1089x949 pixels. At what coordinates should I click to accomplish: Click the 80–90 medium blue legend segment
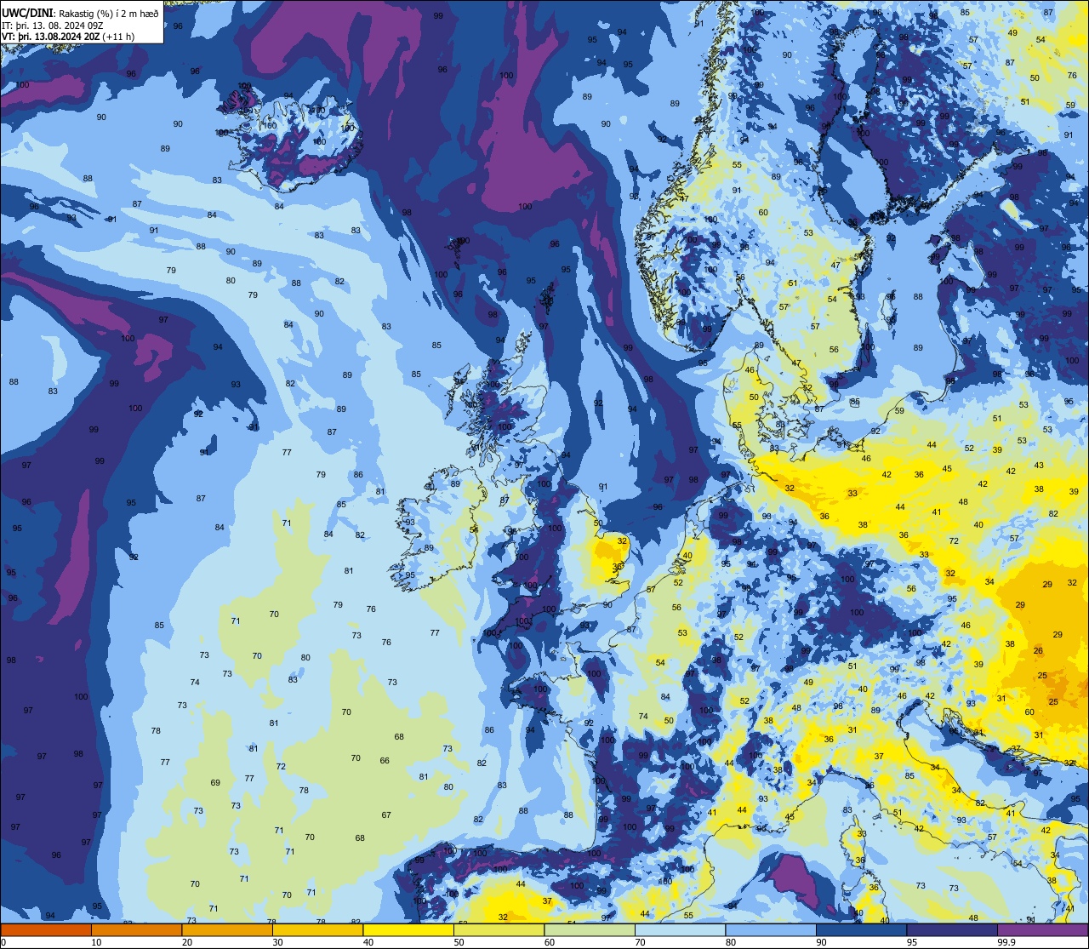point(771,930)
